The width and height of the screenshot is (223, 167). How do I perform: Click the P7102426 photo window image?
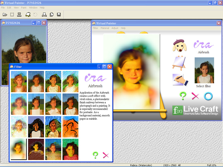pyautogui.click(x=24, y=45)
